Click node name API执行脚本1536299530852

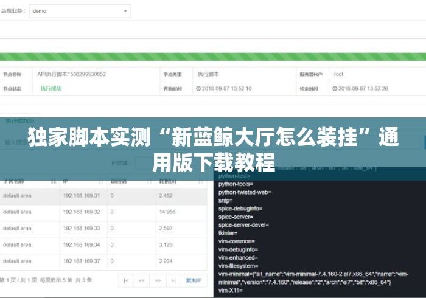pyautogui.click(x=71, y=74)
